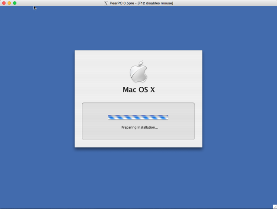Close the PearPC window with the red button
The height and width of the screenshot is (209, 277).
[x=4, y=3]
